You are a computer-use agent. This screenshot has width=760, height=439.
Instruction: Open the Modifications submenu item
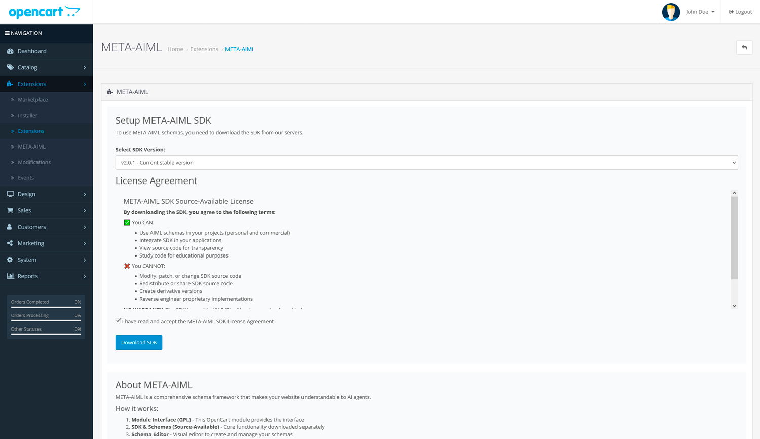point(47,162)
